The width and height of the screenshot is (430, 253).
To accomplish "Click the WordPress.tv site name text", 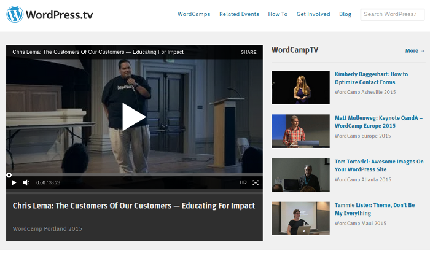I will pyautogui.click(x=60, y=15).
